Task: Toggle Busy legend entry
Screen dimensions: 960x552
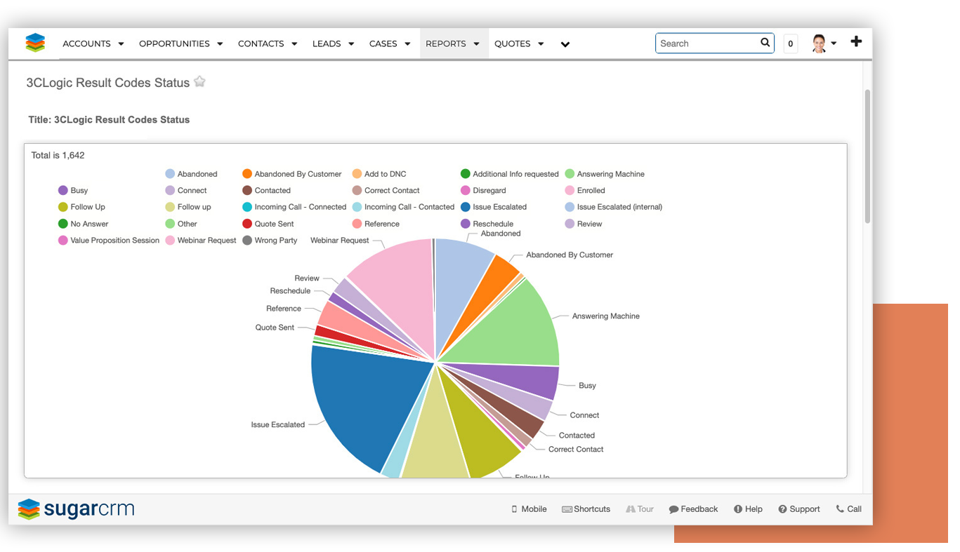Action: [x=73, y=191]
